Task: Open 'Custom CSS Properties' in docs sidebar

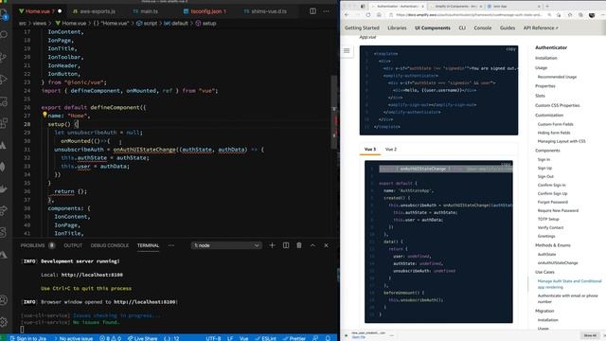Action: 558,105
